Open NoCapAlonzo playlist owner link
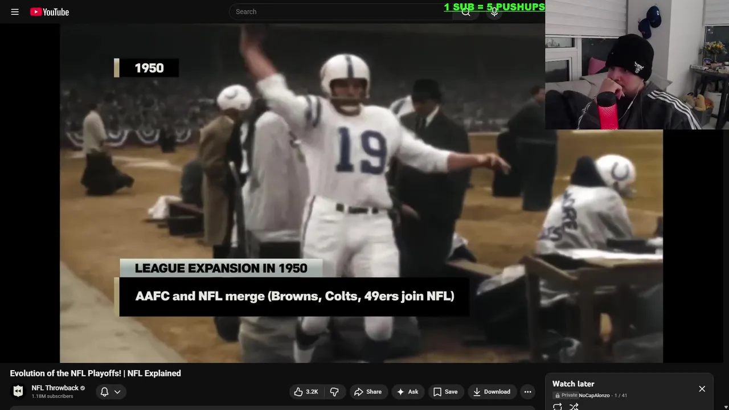This screenshot has width=729, height=410. [x=594, y=395]
